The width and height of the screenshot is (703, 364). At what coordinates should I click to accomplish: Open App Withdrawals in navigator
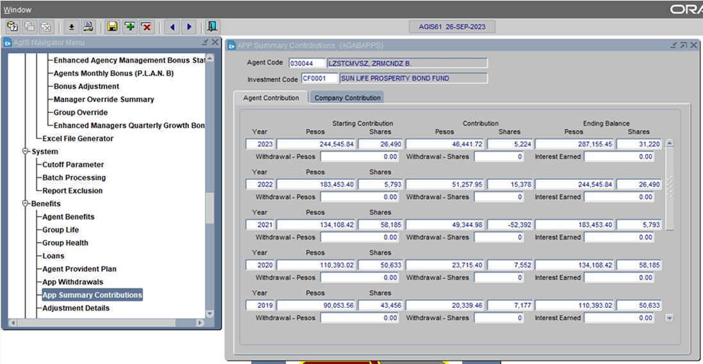(72, 282)
